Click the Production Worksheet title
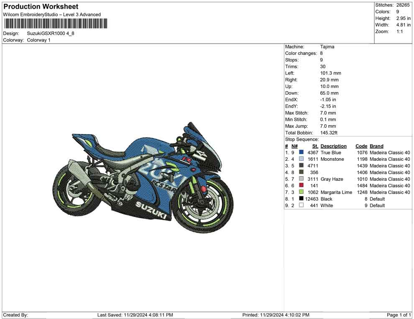This screenshot has width=414, height=319. (x=41, y=7)
